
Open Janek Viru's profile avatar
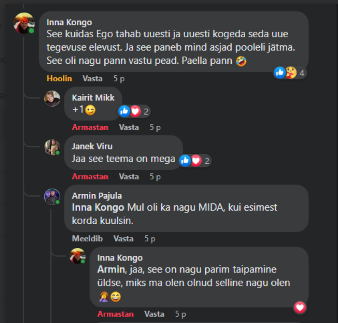(x=52, y=147)
